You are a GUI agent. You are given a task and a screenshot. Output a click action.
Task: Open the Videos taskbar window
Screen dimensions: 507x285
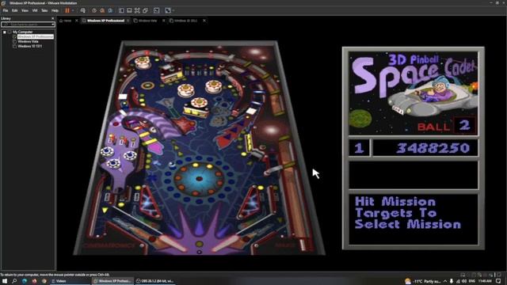click(70, 281)
